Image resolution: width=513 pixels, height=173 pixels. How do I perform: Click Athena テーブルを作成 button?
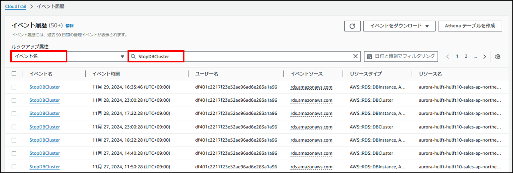coord(470,26)
